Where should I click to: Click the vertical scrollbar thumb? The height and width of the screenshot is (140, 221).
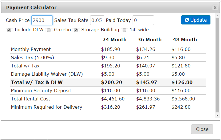217,65
